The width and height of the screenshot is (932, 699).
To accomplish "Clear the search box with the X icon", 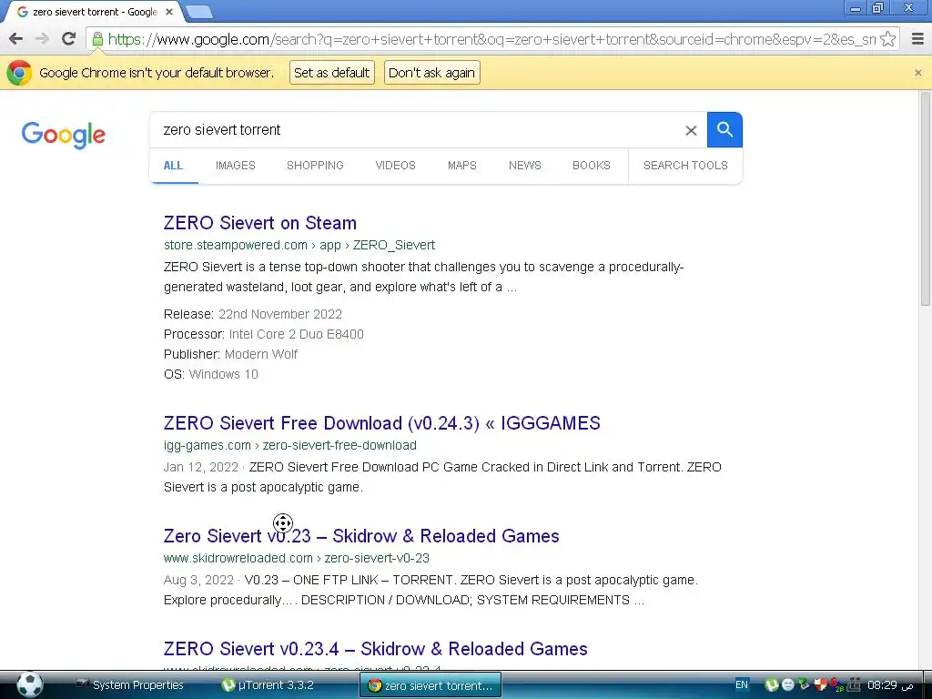I will pos(691,130).
